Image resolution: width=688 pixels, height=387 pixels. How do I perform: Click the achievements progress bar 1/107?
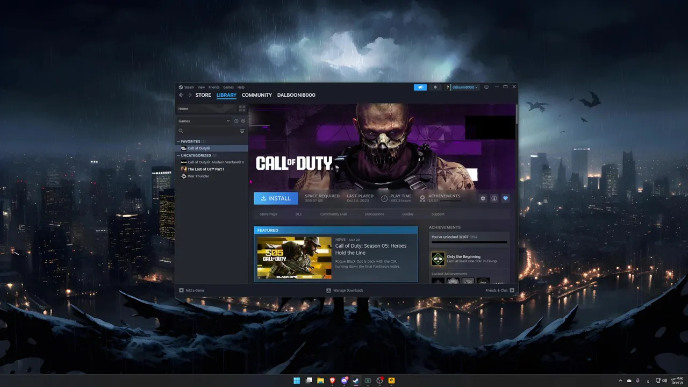[x=469, y=242]
